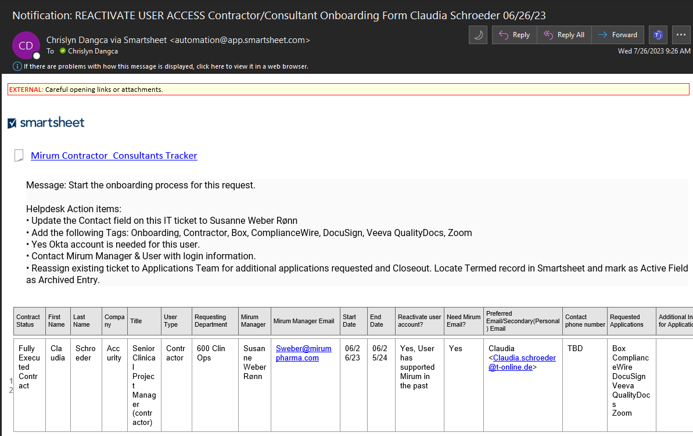Share to Teams icon button

(658, 35)
